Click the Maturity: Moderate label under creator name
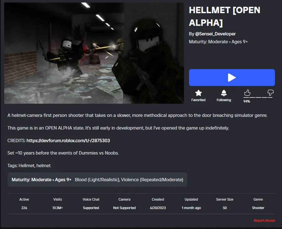This screenshot has width=282, height=229. tap(208, 42)
